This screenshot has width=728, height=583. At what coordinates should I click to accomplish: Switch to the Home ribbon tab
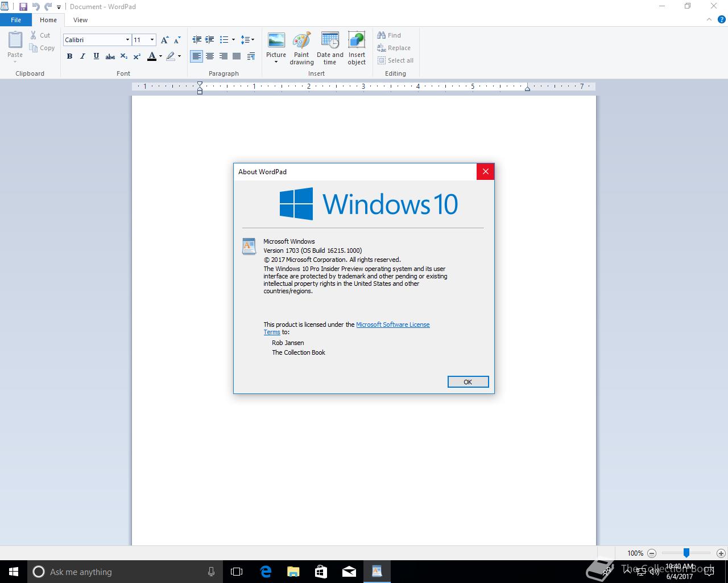click(48, 20)
